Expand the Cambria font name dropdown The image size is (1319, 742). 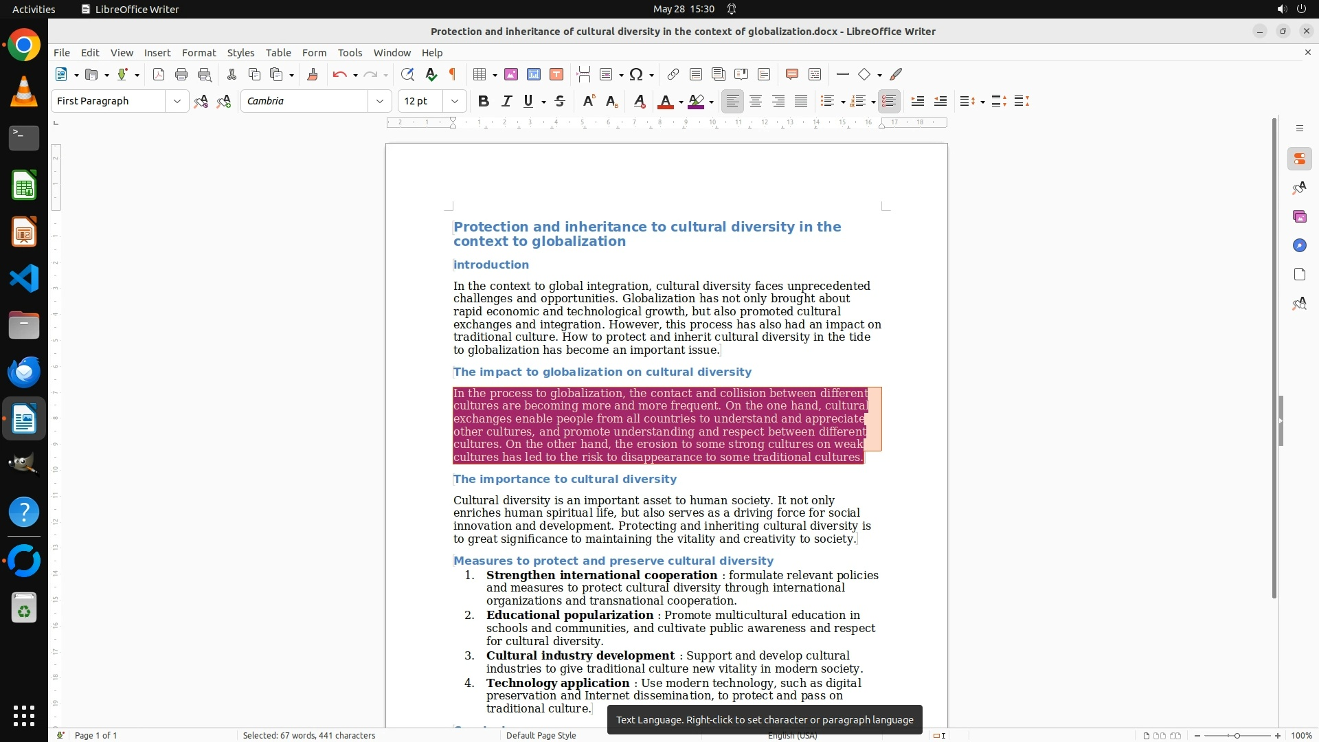(x=379, y=101)
